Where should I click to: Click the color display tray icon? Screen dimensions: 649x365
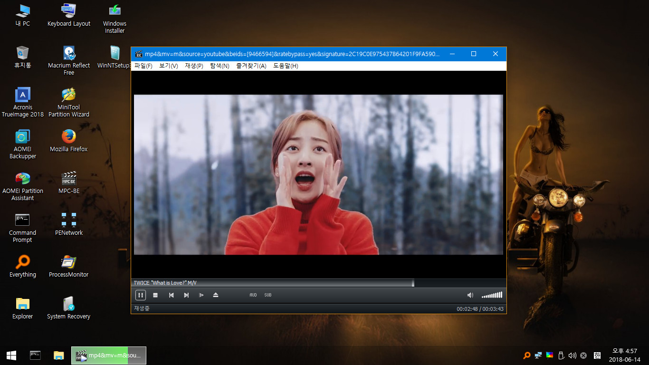point(550,355)
